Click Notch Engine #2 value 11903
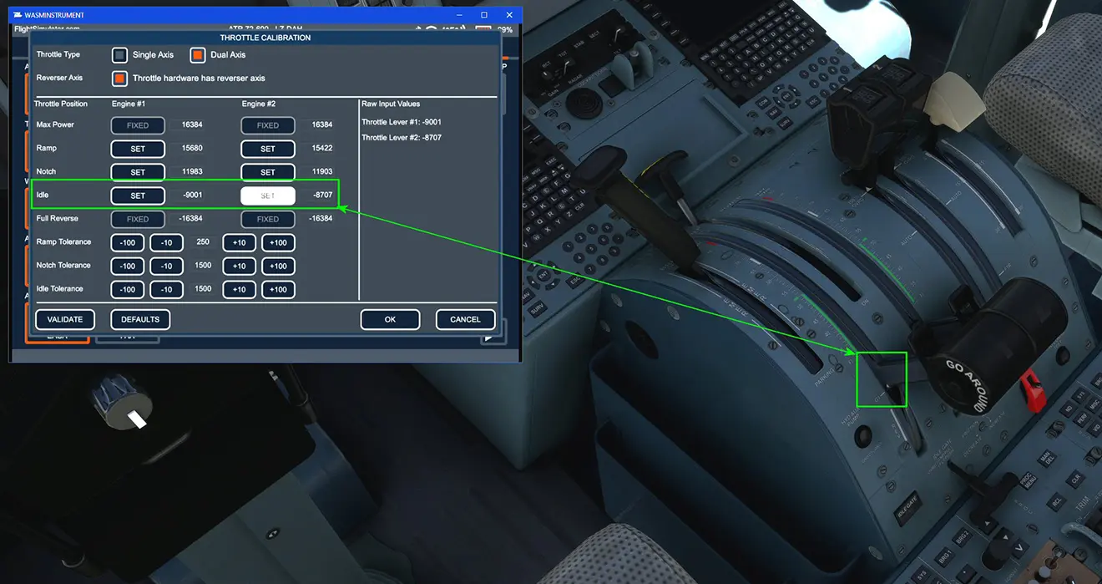This screenshot has width=1102, height=584. pyautogui.click(x=322, y=172)
